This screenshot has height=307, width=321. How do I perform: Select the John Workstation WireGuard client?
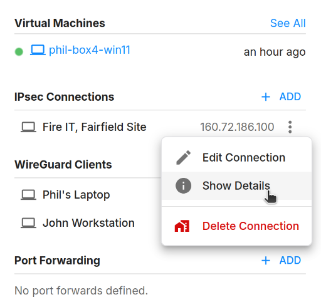(x=88, y=223)
